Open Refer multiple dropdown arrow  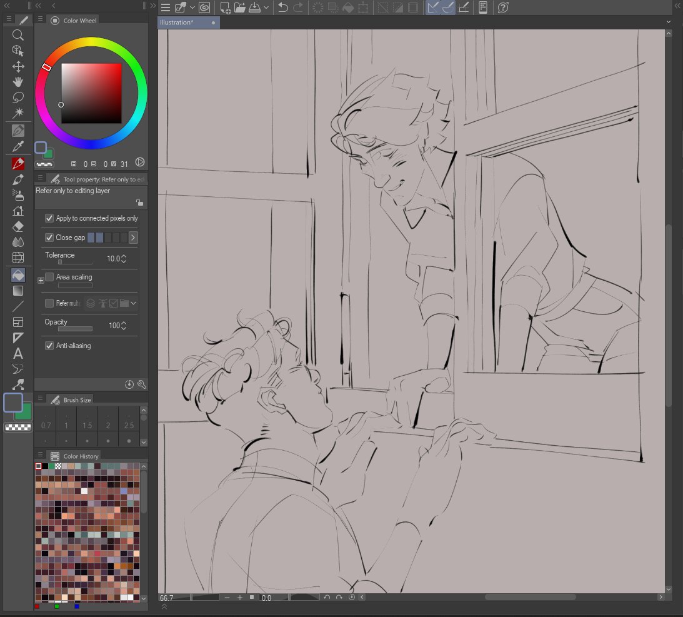tap(133, 303)
